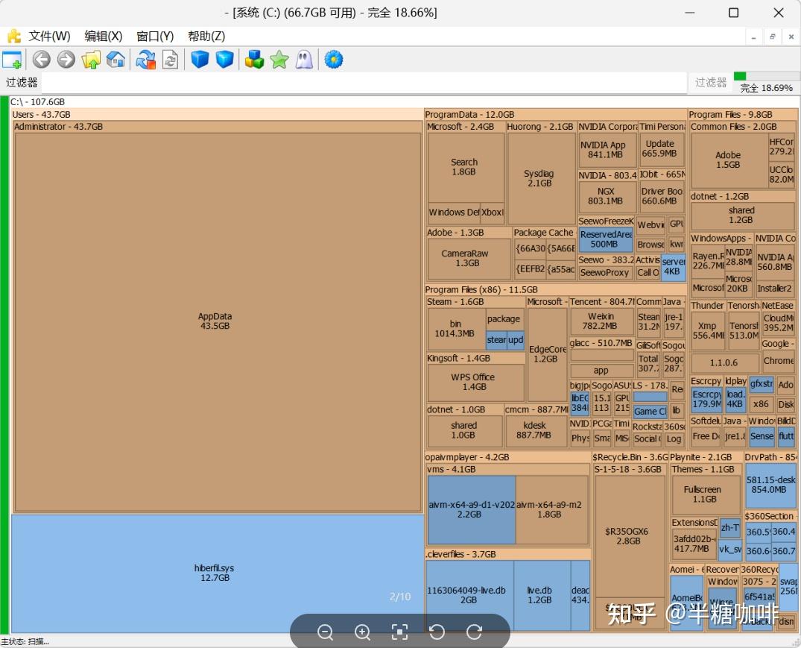Toggle inaccessible space ghost icon
Viewport: 801px width, 648px height.
pyautogui.click(x=305, y=59)
